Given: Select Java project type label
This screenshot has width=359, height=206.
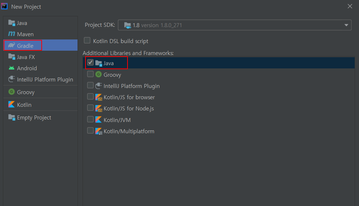Looking at the screenshot, I should click(x=22, y=23).
